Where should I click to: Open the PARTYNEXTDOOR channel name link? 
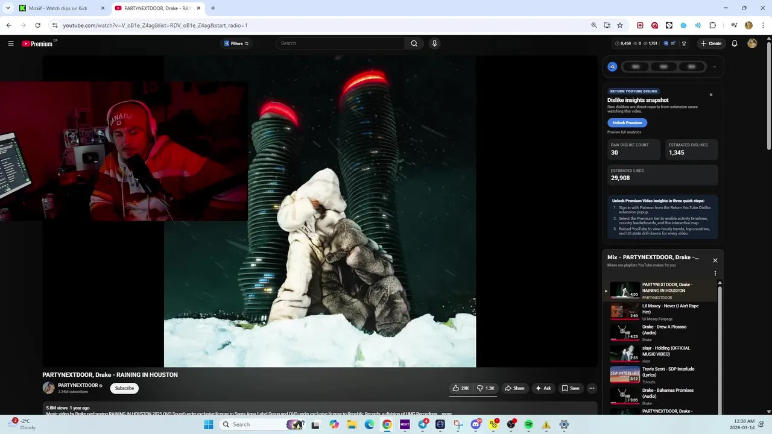(x=78, y=385)
